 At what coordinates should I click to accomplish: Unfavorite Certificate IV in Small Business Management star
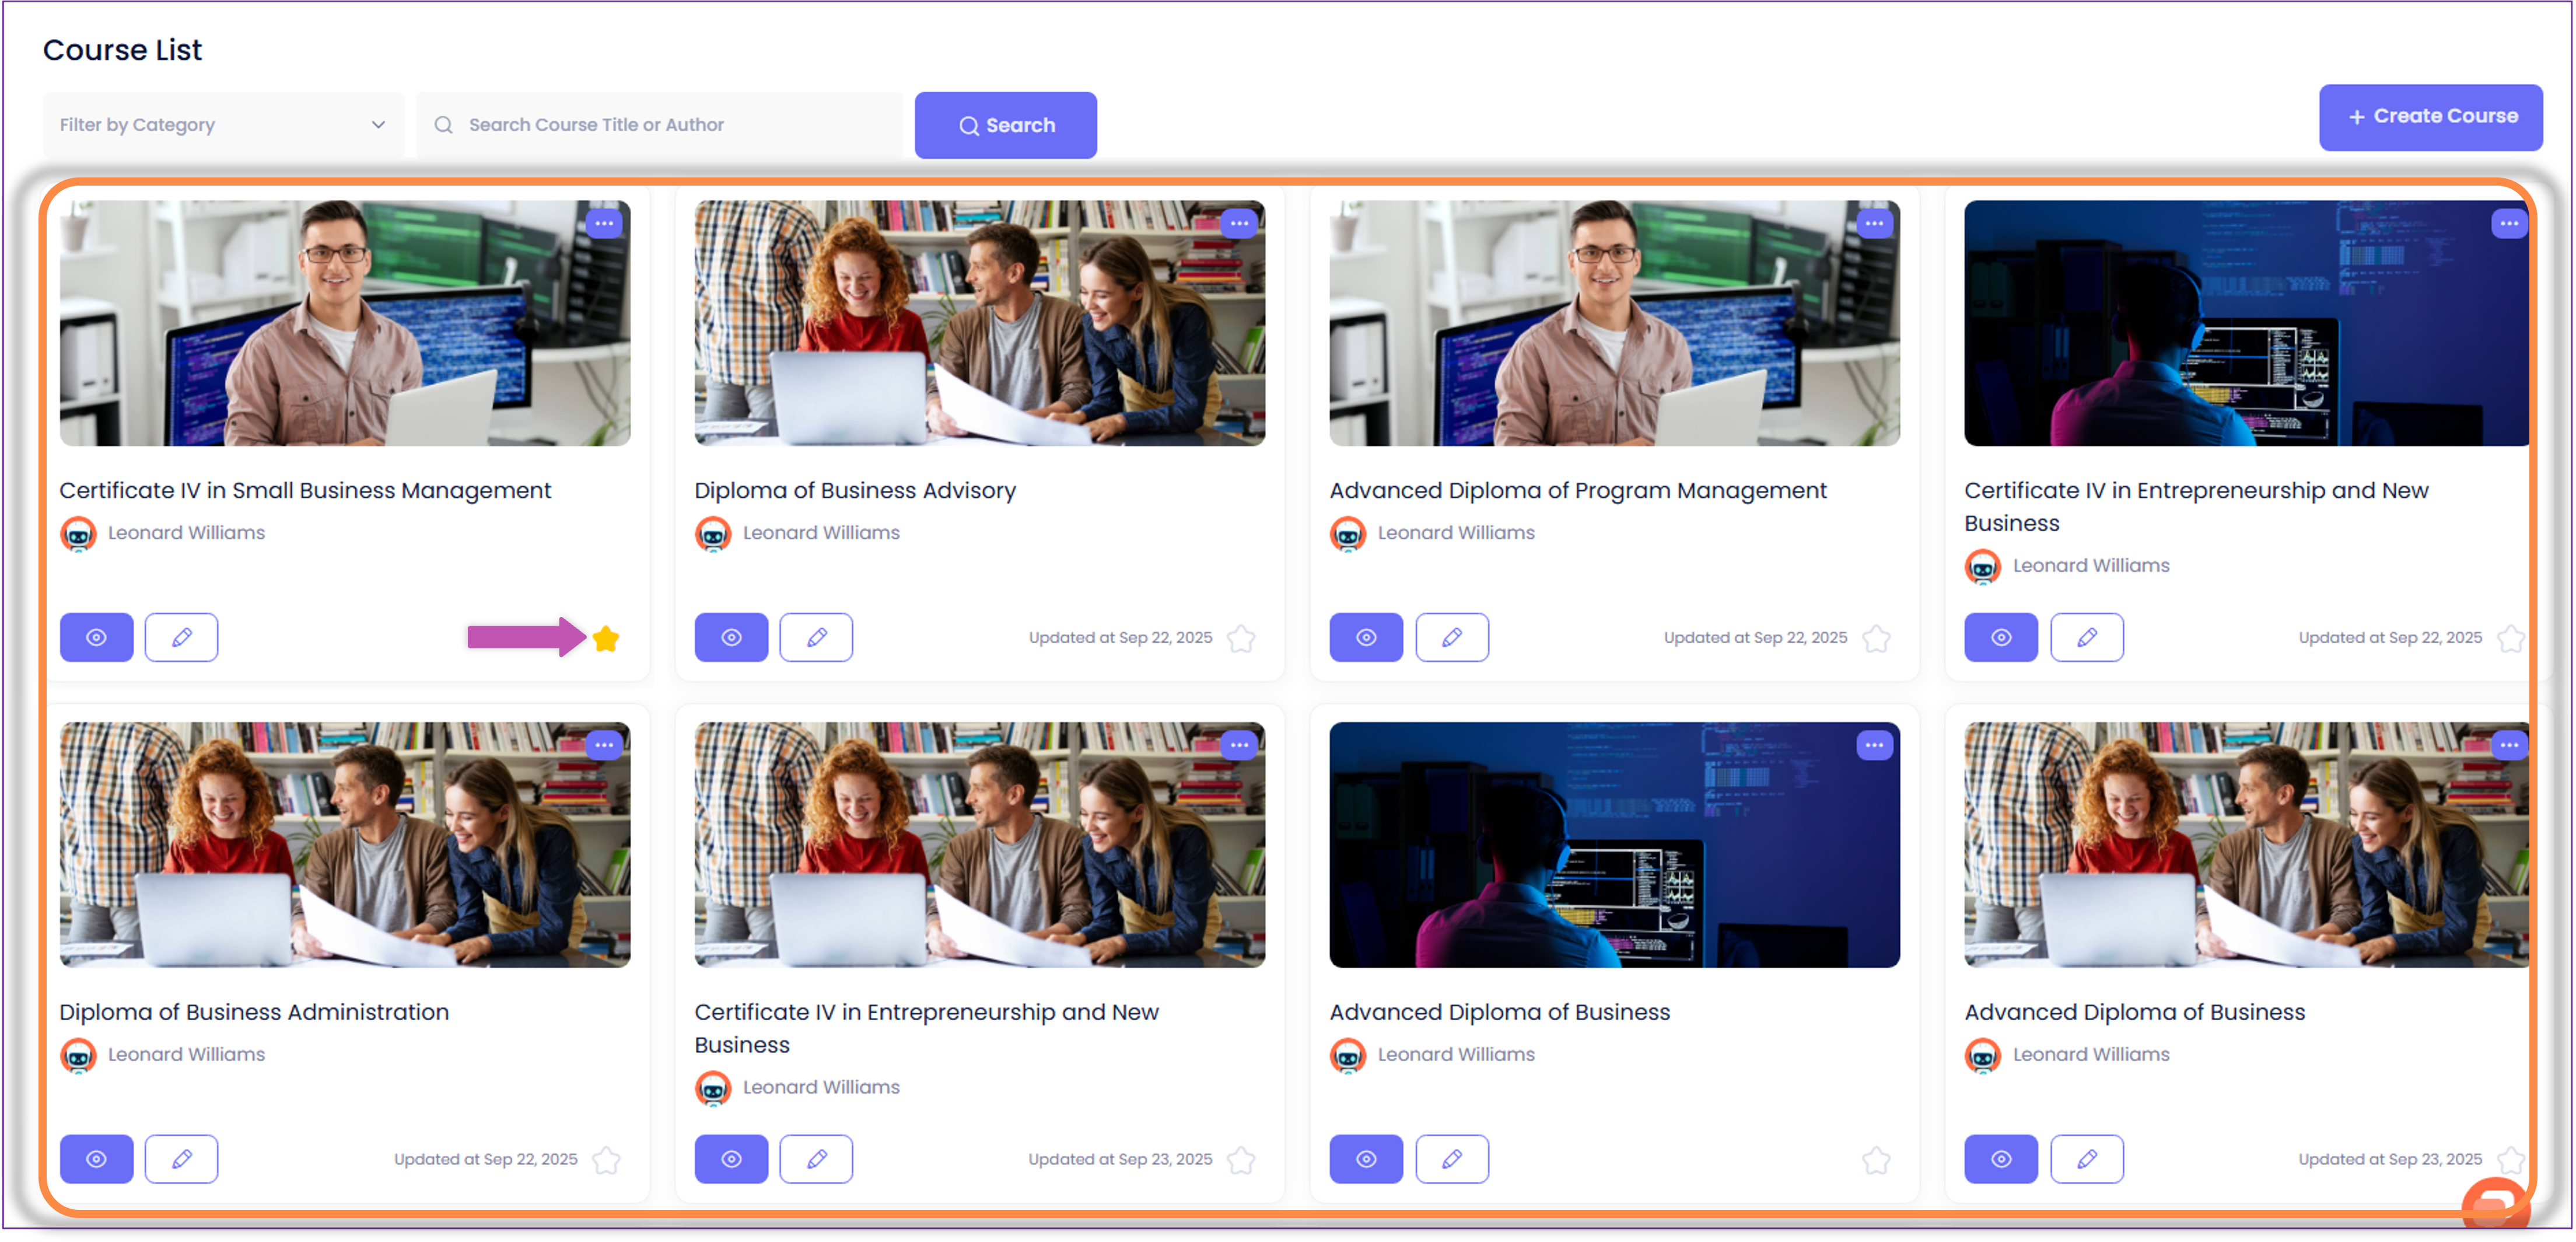pos(606,639)
